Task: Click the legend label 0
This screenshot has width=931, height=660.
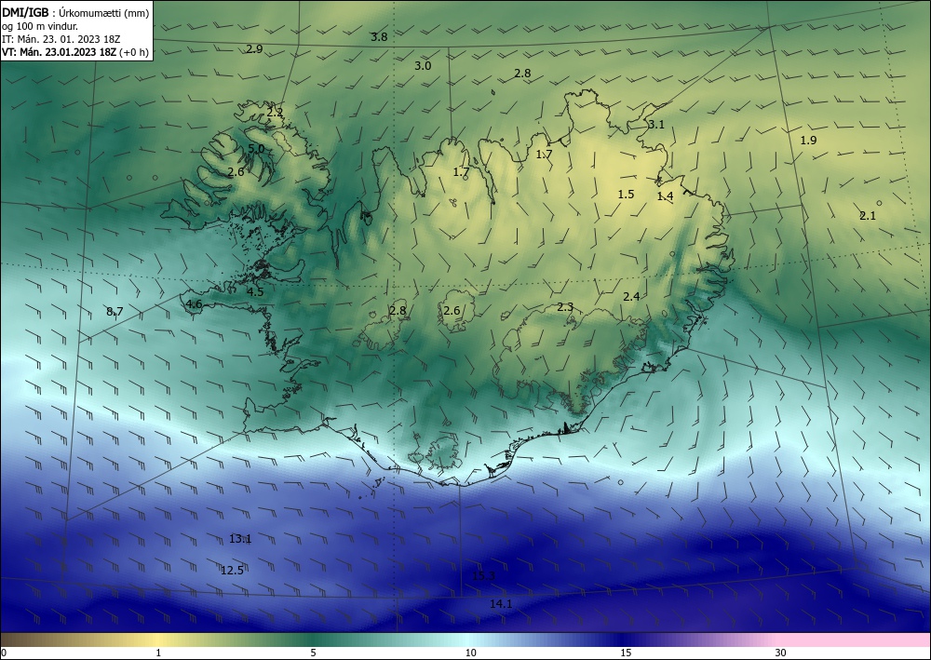Action: pyautogui.click(x=4, y=653)
